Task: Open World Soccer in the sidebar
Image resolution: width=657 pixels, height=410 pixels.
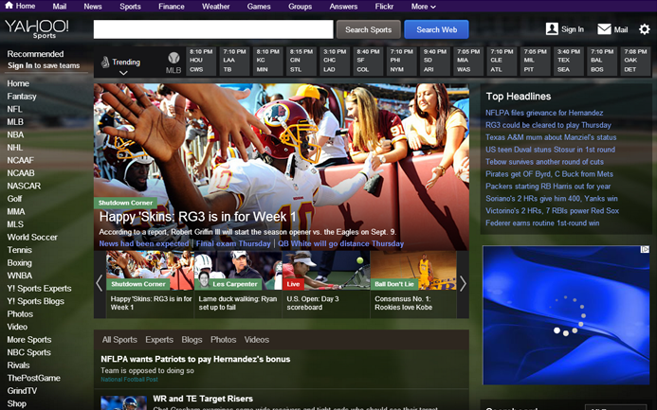Action: point(32,238)
